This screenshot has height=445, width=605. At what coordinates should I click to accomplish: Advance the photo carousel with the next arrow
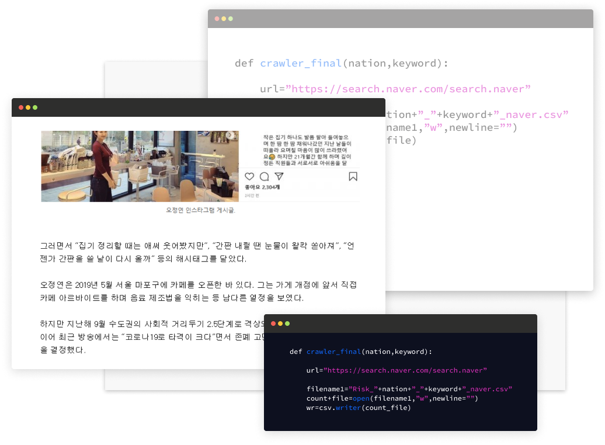230,135
